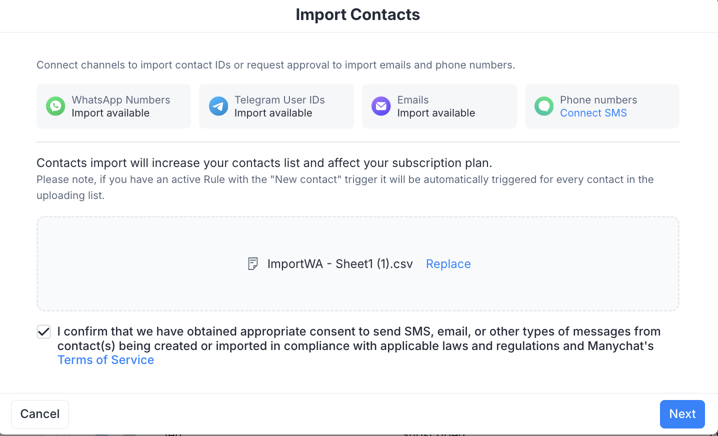Open the Connect SMS link
The image size is (718, 436).
[x=593, y=113]
